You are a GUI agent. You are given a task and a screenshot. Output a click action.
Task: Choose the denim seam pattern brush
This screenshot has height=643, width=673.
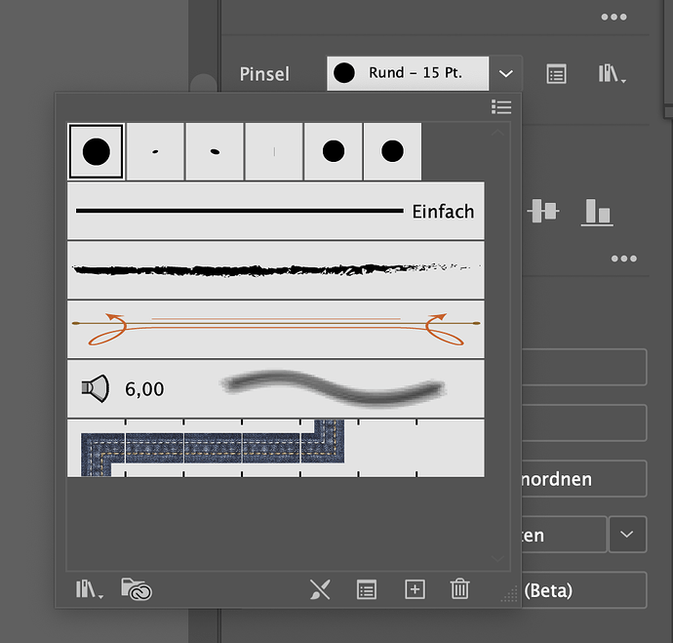(275, 448)
